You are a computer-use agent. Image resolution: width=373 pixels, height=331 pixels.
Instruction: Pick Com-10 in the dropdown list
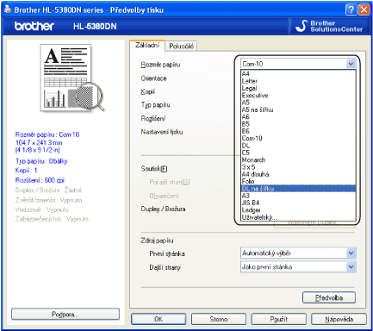(298, 139)
